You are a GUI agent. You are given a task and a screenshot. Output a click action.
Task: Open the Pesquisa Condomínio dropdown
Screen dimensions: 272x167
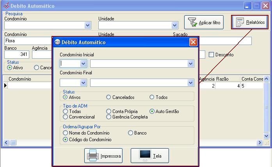point(87,25)
